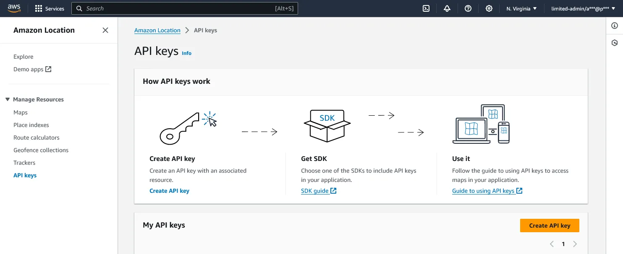Image resolution: width=623 pixels, height=254 pixels.
Task: Click the SDK box illustration
Action: coord(327,126)
